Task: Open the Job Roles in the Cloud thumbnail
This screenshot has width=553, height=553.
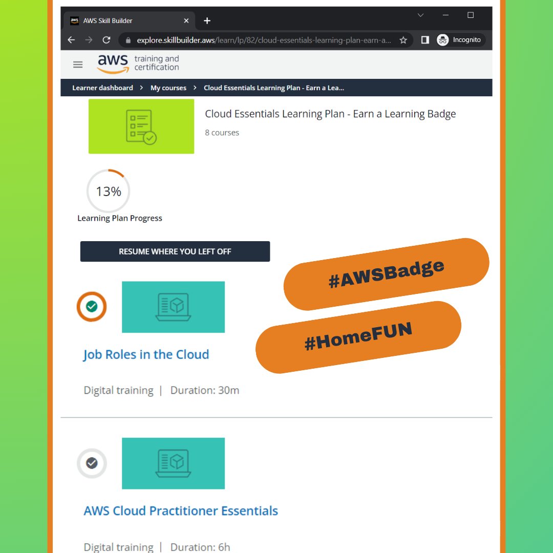Action: coord(173,307)
